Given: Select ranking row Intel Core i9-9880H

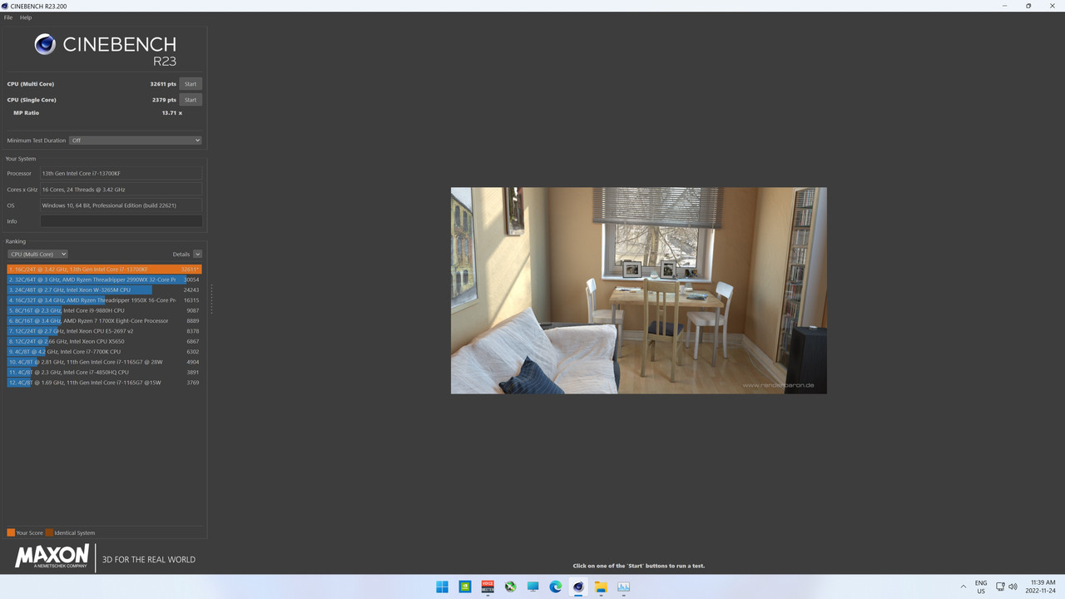Looking at the screenshot, I should coord(104,310).
